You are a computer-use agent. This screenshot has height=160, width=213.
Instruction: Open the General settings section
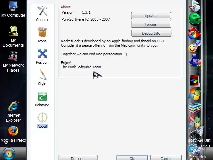click(42, 14)
